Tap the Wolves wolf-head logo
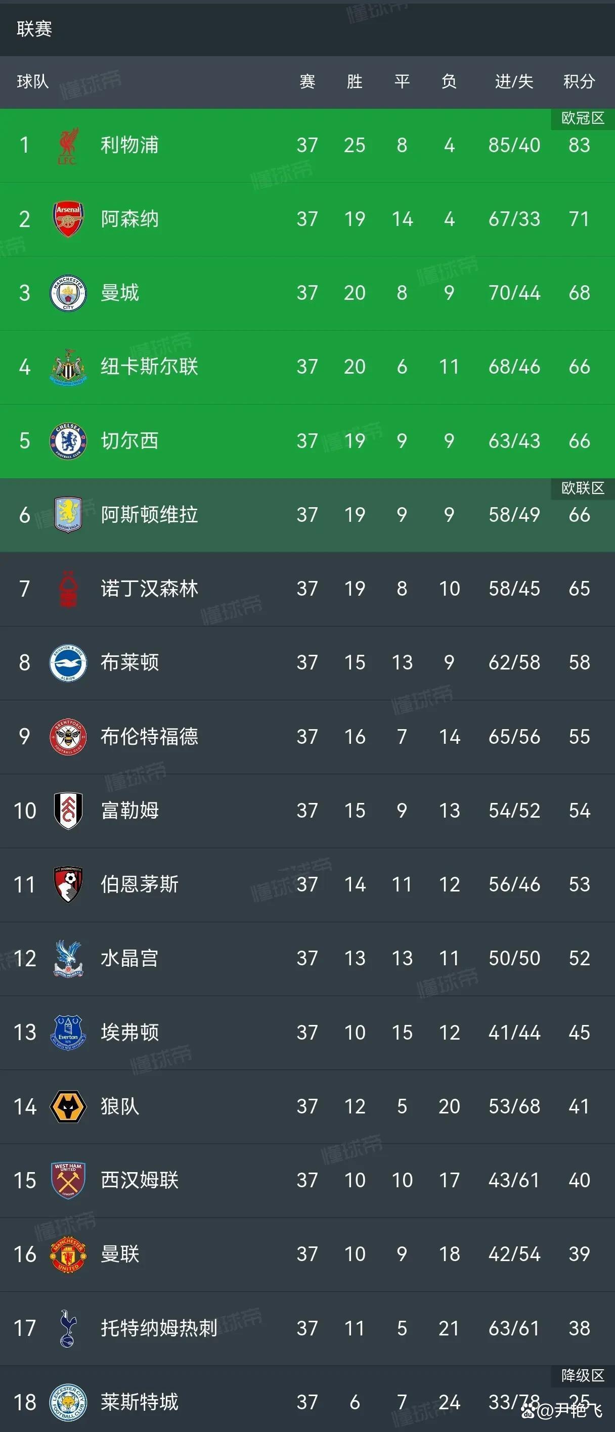Image resolution: width=615 pixels, height=1432 pixels. click(68, 1106)
